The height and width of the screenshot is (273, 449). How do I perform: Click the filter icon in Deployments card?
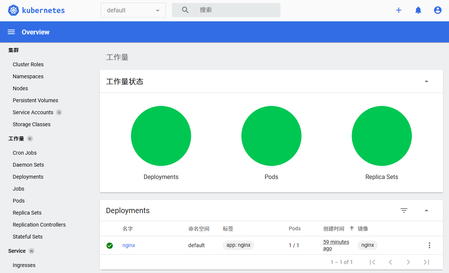coord(404,210)
